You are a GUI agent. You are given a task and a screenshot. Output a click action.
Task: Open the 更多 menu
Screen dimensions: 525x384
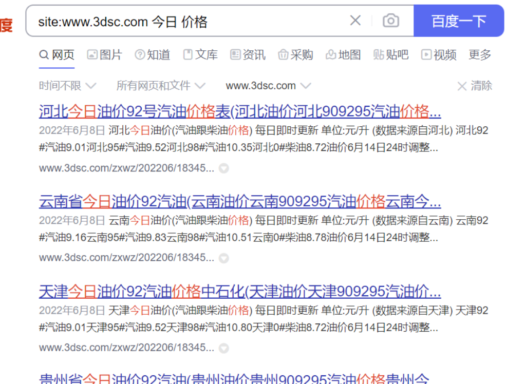(480, 54)
